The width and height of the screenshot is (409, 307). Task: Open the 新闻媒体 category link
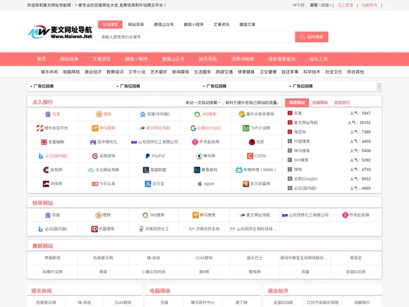[x=181, y=72]
